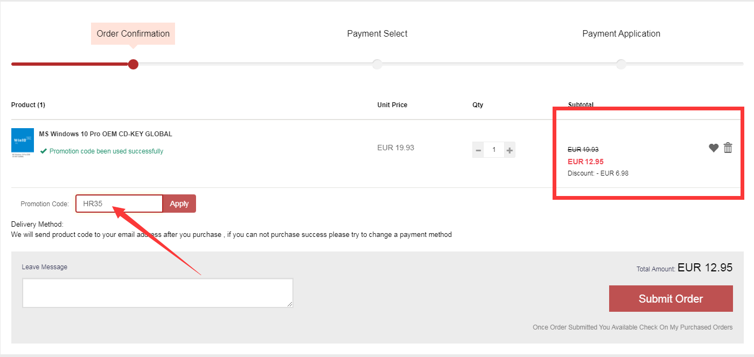Apply the promotion code
The width and height of the screenshot is (754, 357).
179,204
